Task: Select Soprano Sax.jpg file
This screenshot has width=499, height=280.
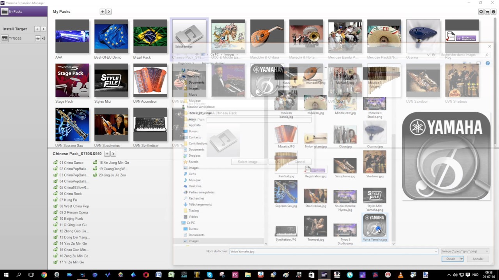Action: (x=286, y=194)
